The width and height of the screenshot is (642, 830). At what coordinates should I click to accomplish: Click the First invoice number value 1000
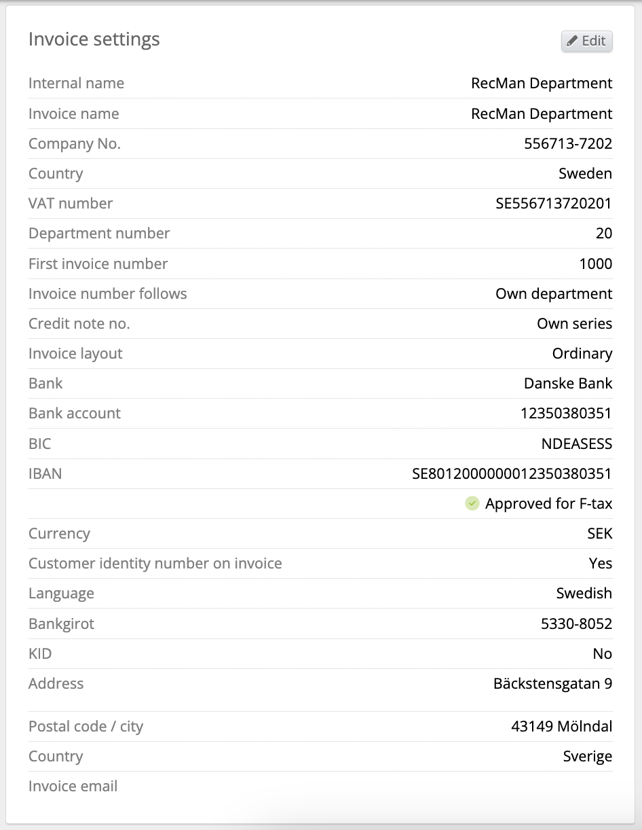pyautogui.click(x=595, y=264)
